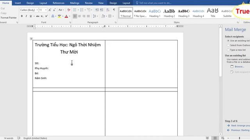Viewport: 250px width, 140px height.
Task: Align text to the left
Action: tap(75, 16)
